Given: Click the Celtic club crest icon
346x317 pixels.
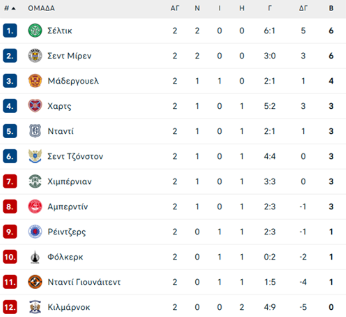Looking at the screenshot, I should 35,30.
